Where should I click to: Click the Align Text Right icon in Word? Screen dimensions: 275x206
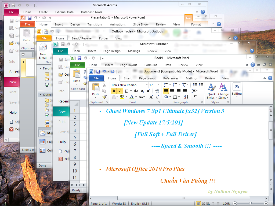click(x=179, y=91)
